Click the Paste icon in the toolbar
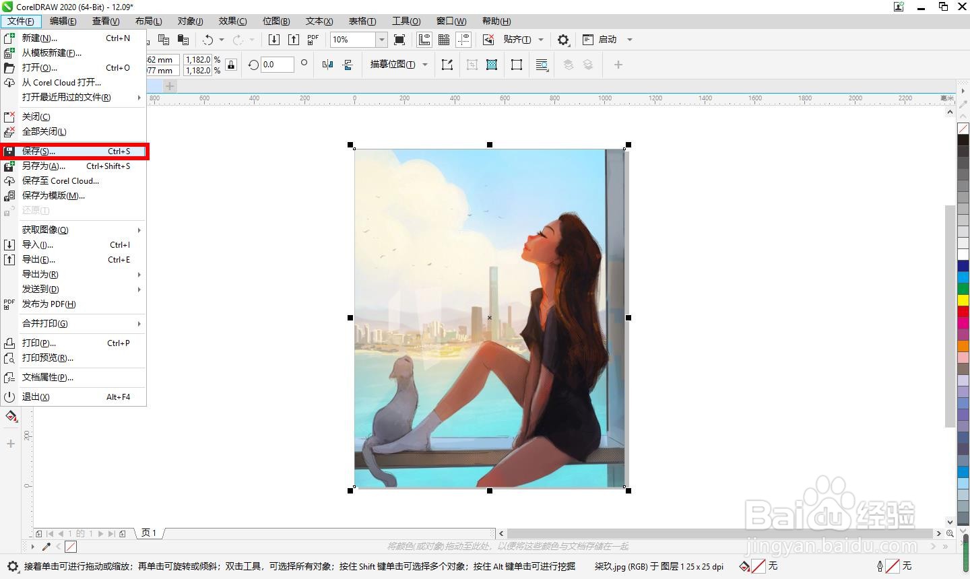This screenshot has height=579, width=970. (183, 40)
